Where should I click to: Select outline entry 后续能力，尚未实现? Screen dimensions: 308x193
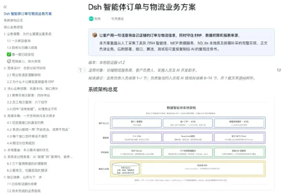tap(24, 61)
